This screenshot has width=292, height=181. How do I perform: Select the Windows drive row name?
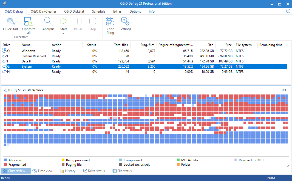28,51
